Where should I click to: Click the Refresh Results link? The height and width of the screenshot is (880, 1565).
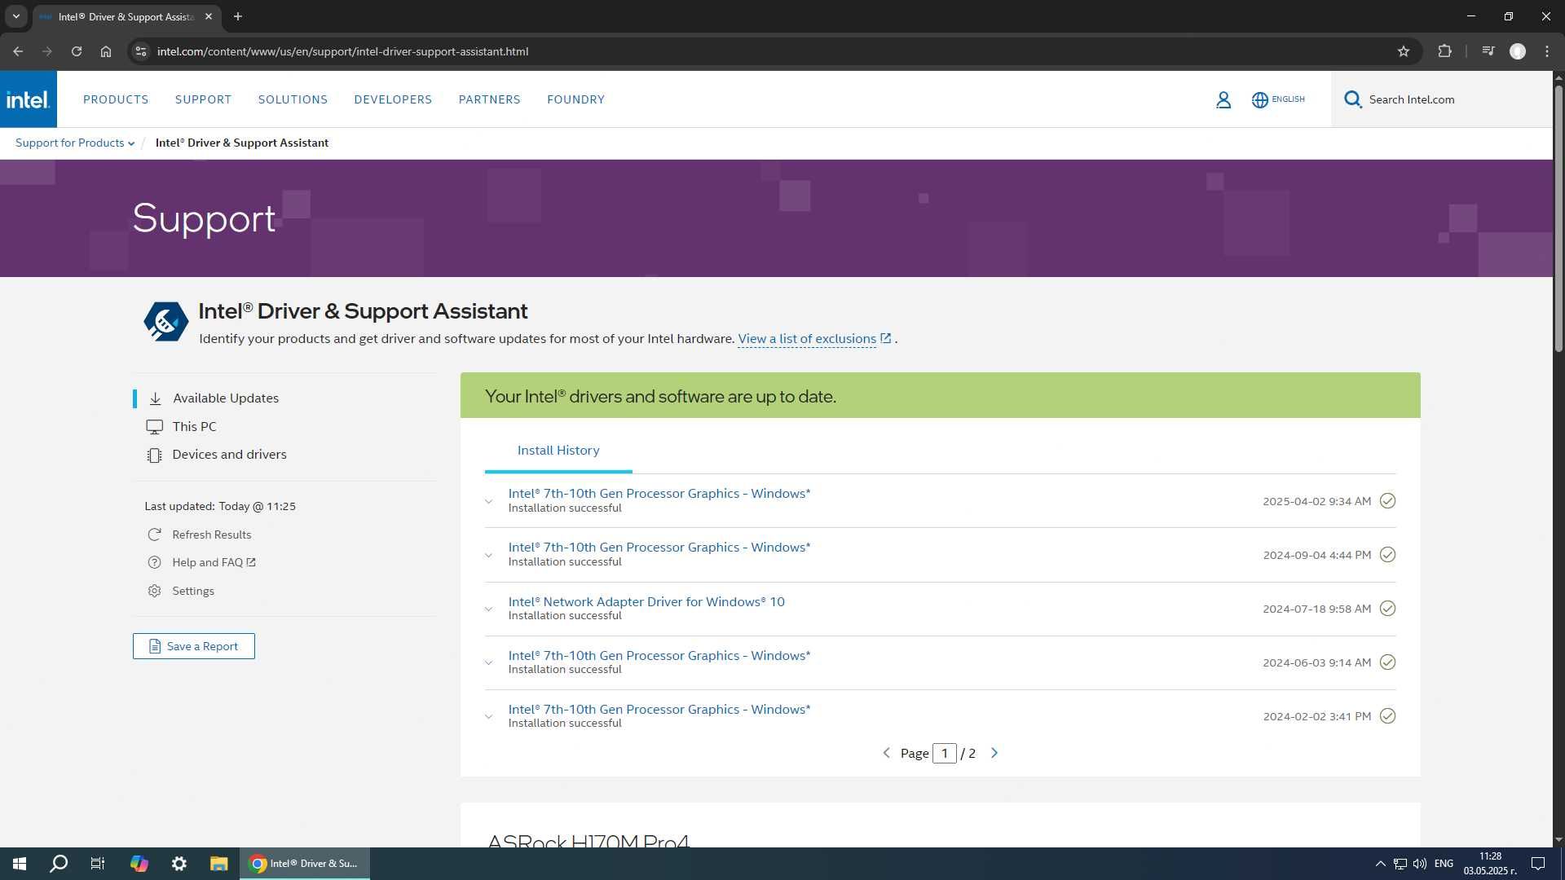[x=212, y=535]
